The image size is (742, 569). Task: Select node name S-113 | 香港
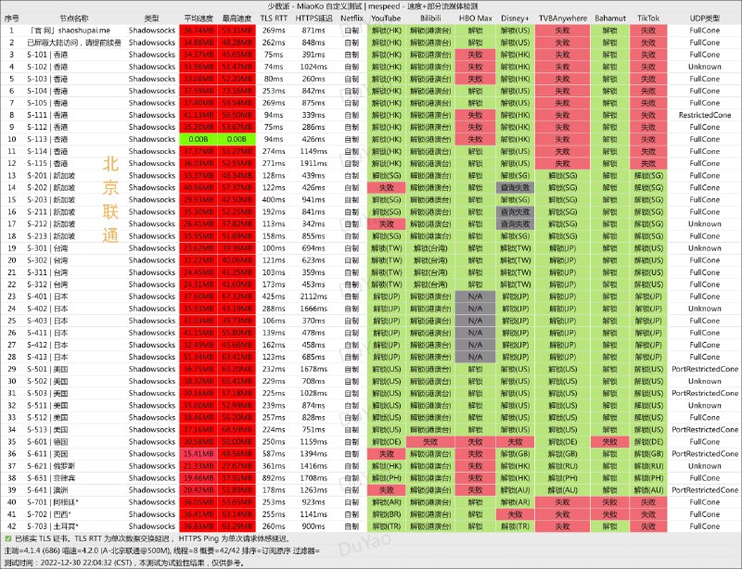(47, 139)
